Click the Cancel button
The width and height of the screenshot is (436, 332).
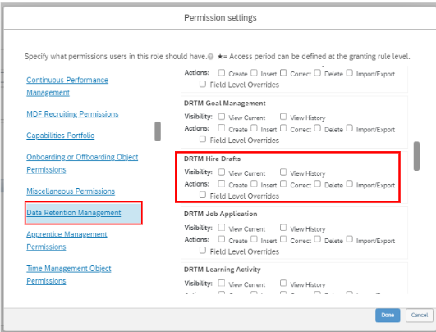[420, 316]
